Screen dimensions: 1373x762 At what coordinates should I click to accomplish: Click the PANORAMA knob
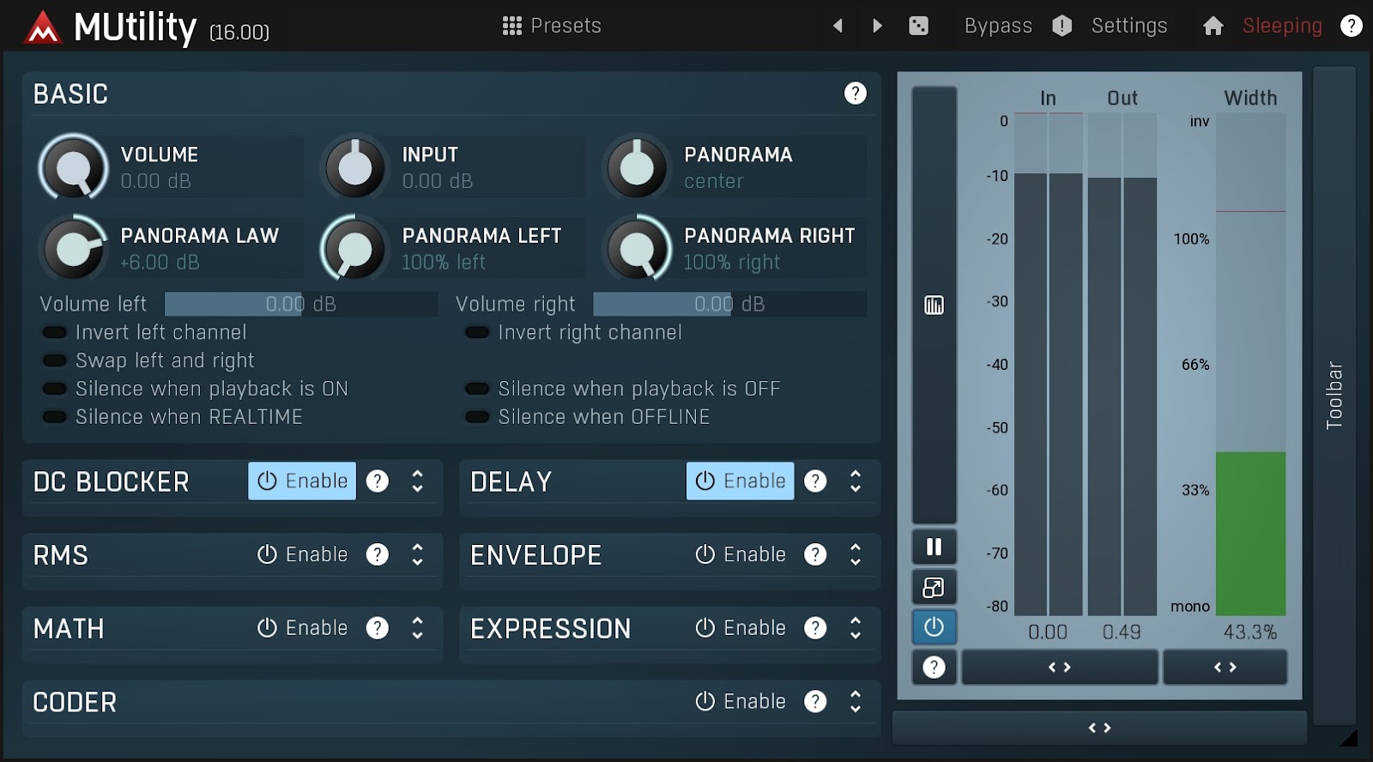coord(637,167)
